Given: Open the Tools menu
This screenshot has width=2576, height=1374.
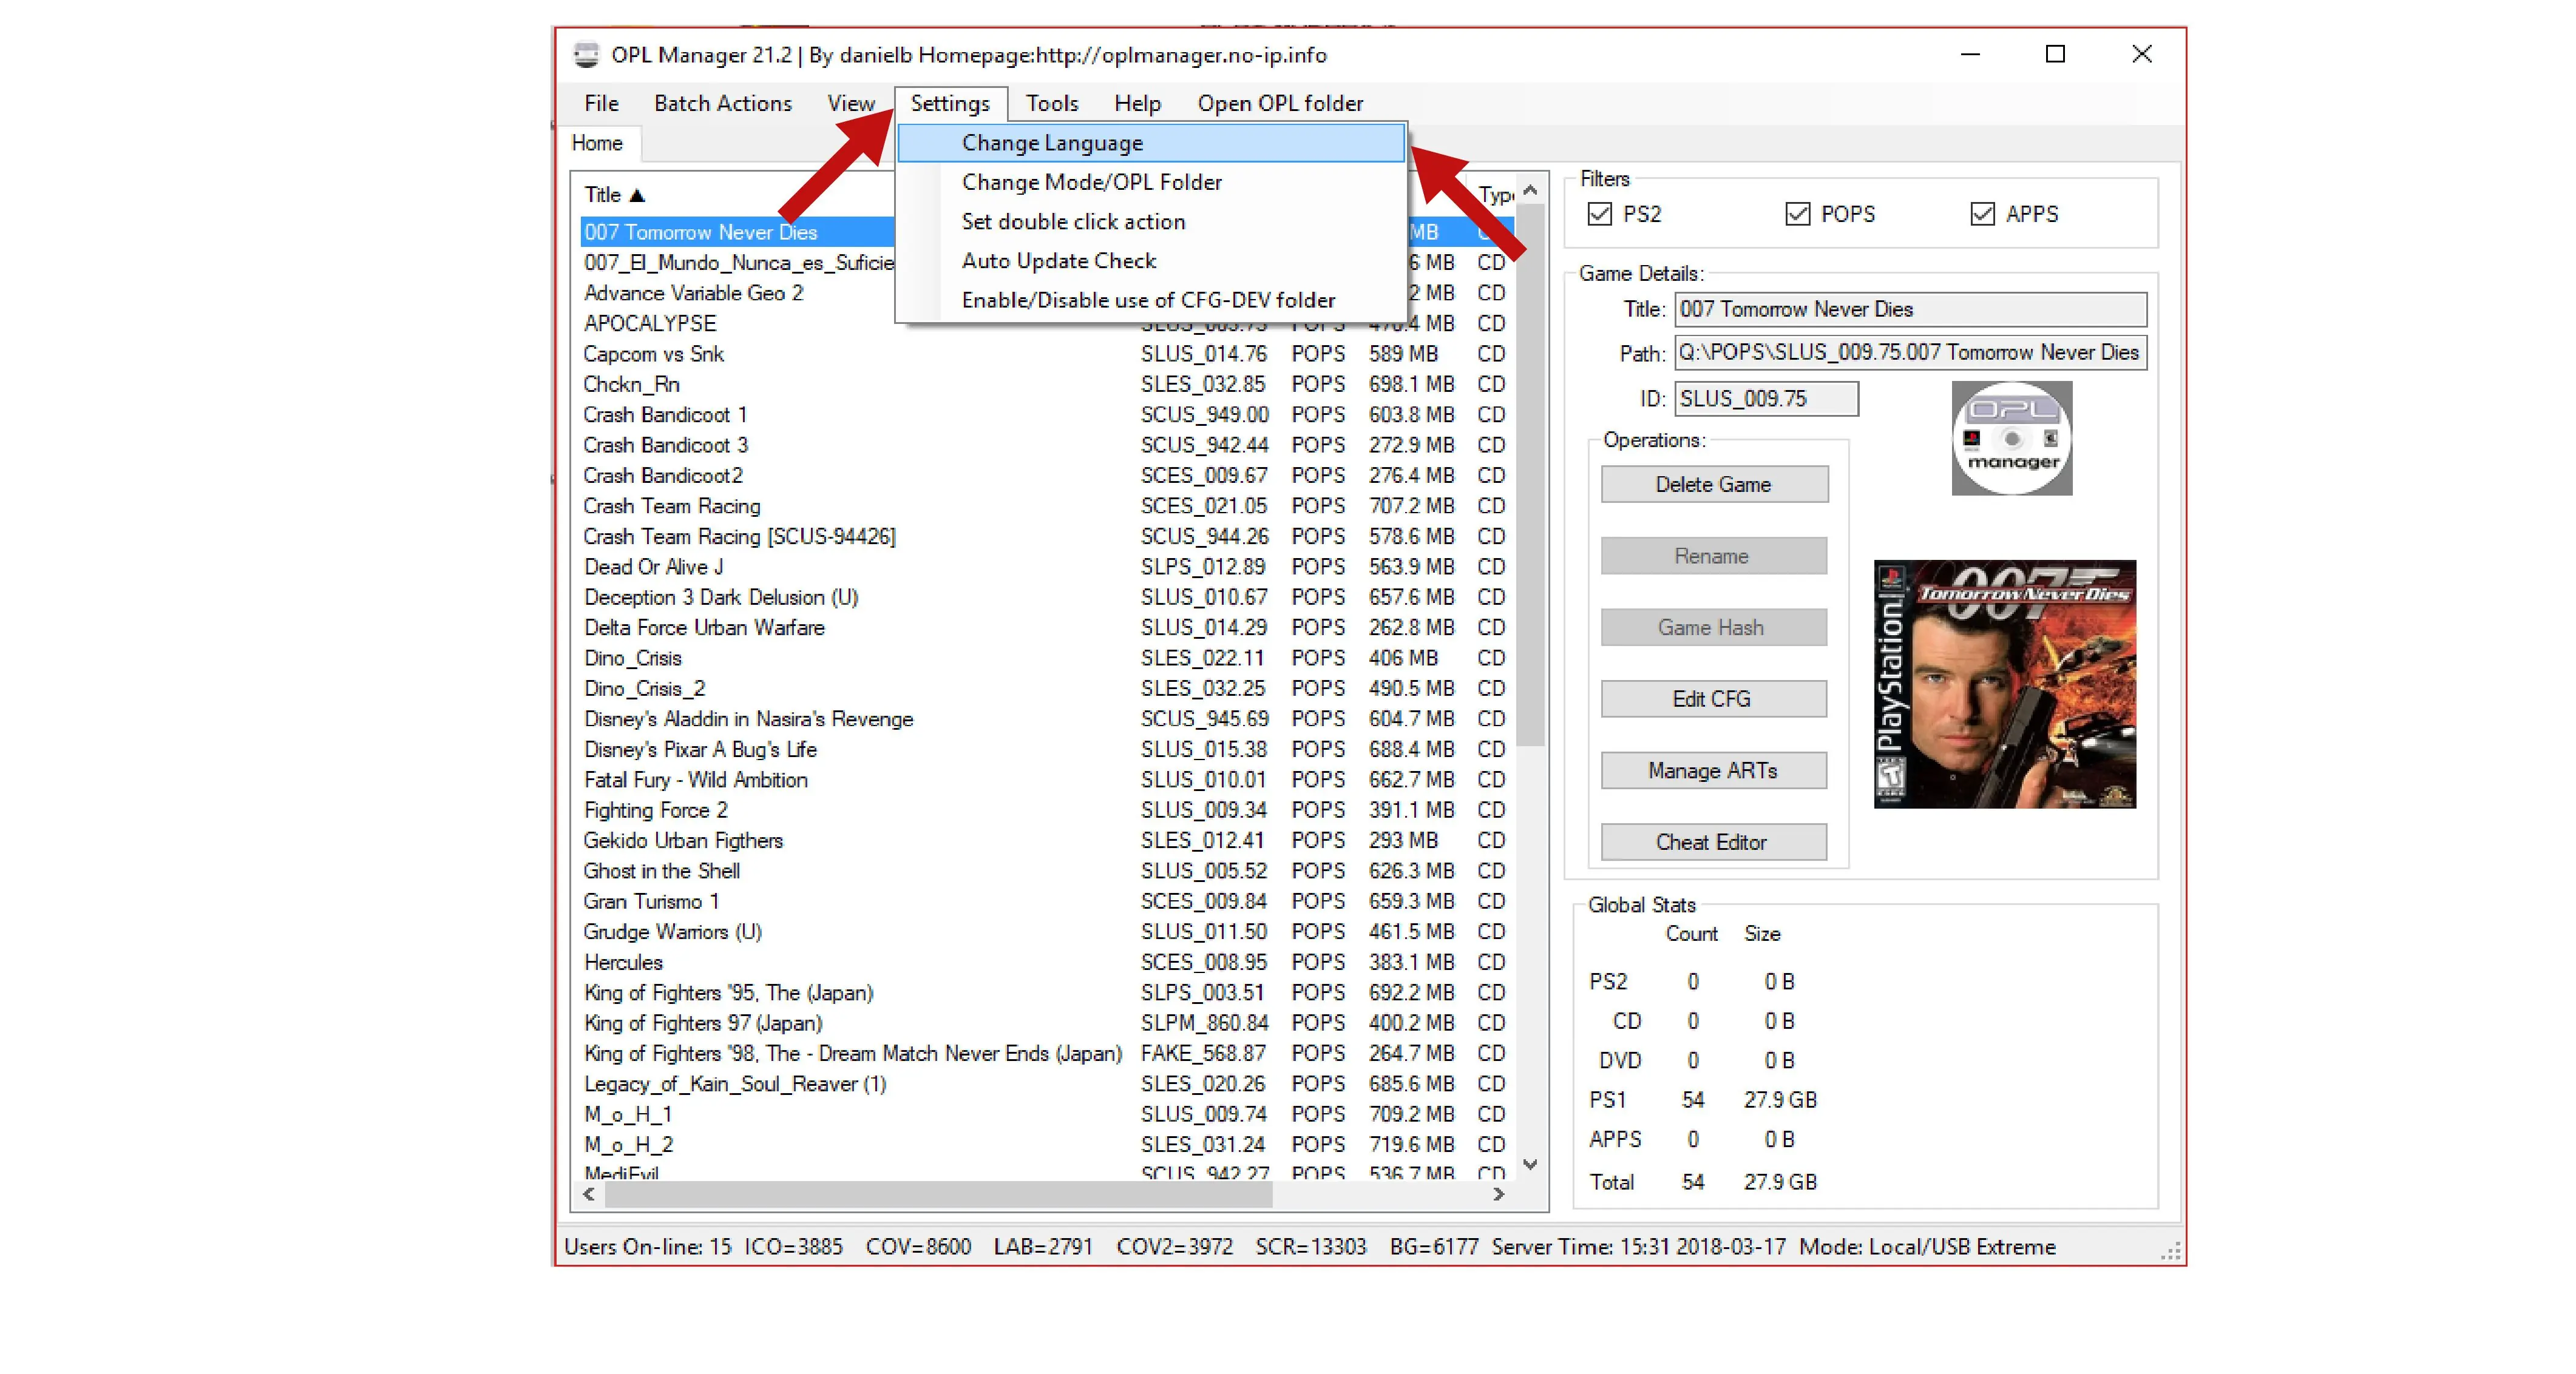Looking at the screenshot, I should tap(1052, 103).
